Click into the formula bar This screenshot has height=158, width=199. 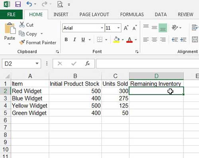[x=148, y=64]
